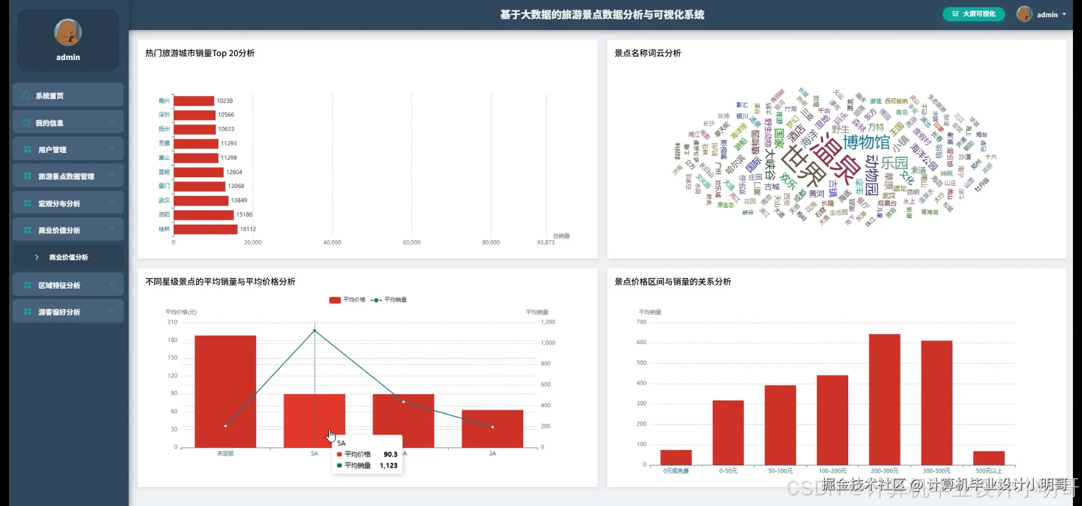1082x506 pixels.
Task: Click the 桂林 bar in Top 20 chart
Action: coord(206,229)
